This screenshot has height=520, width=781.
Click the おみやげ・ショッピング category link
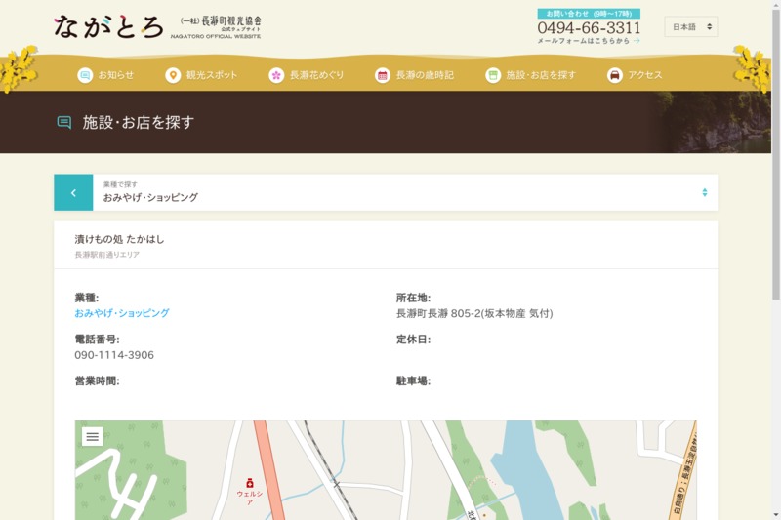(x=122, y=313)
